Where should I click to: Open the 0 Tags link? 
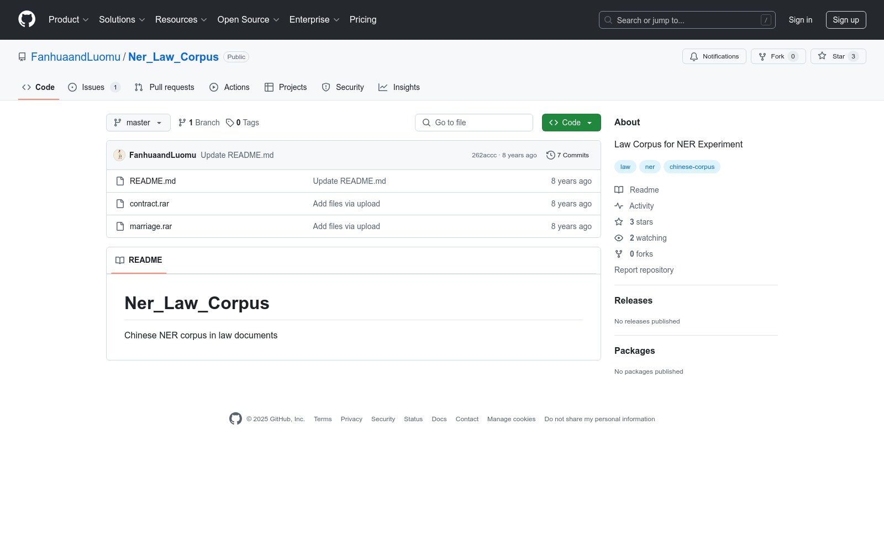[x=243, y=123]
